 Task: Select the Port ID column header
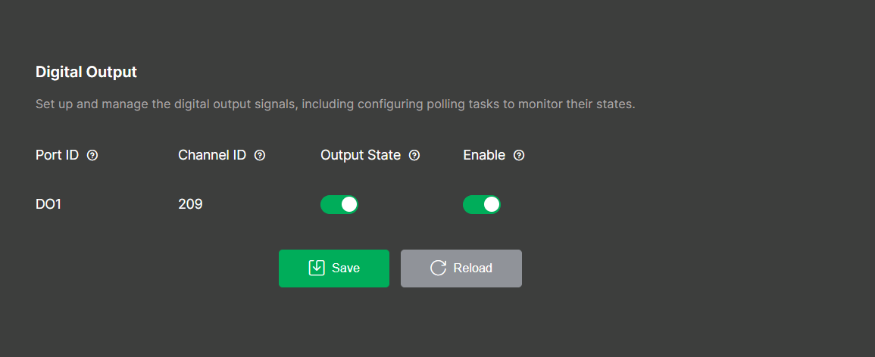click(57, 155)
